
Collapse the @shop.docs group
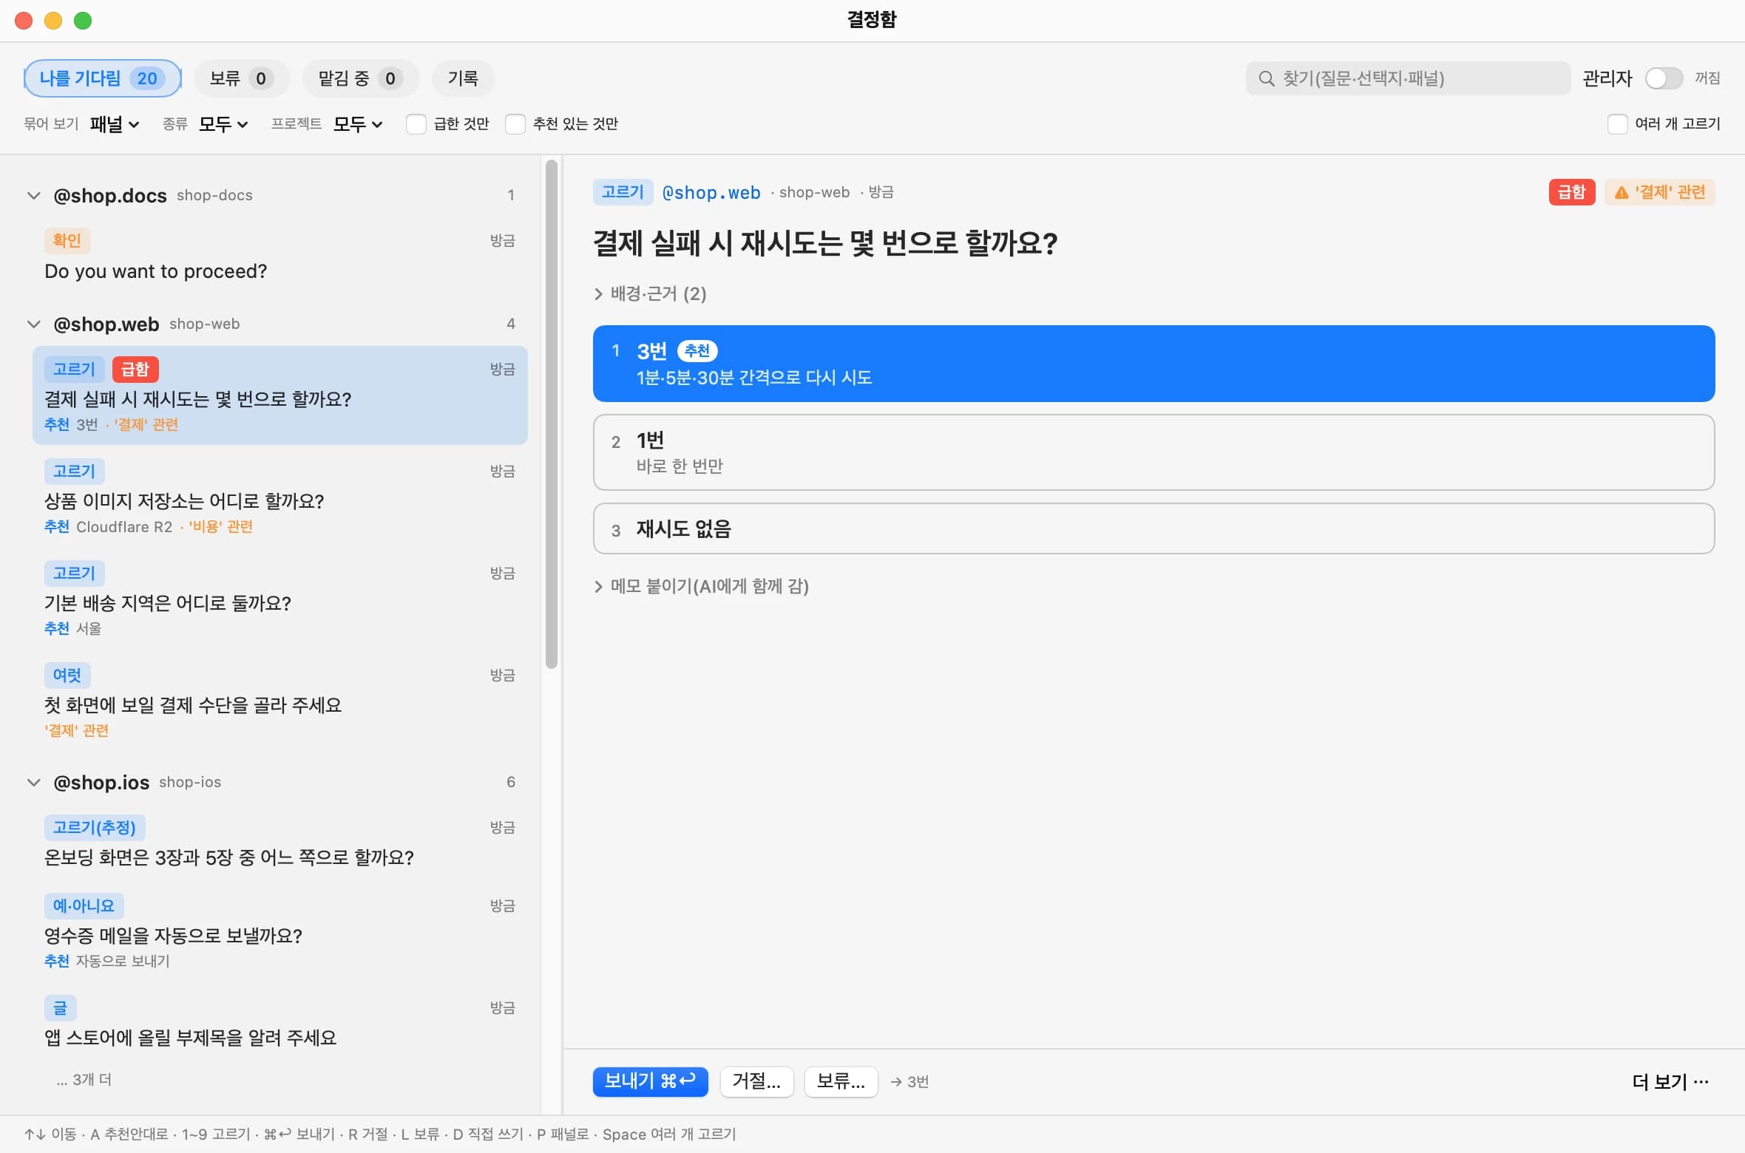[x=33, y=195]
